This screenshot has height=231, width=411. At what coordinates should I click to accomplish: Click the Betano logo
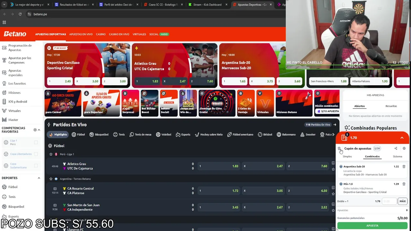15,34
